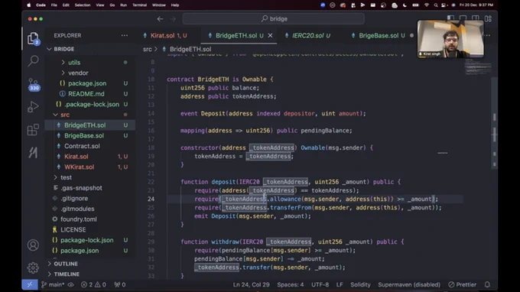Click Supermaven (disabled) status item

pos(409,284)
